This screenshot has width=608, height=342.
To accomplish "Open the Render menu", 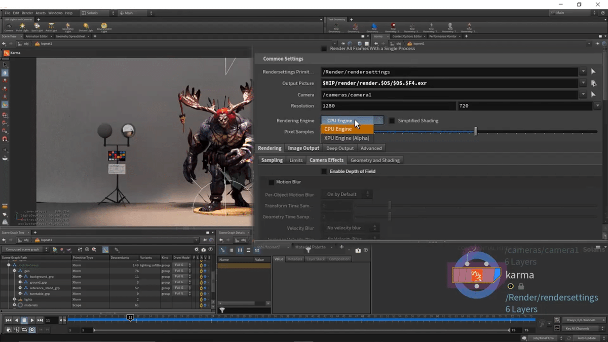I will [27, 13].
